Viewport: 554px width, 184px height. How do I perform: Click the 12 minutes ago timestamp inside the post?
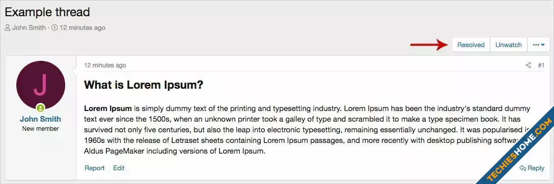point(105,65)
